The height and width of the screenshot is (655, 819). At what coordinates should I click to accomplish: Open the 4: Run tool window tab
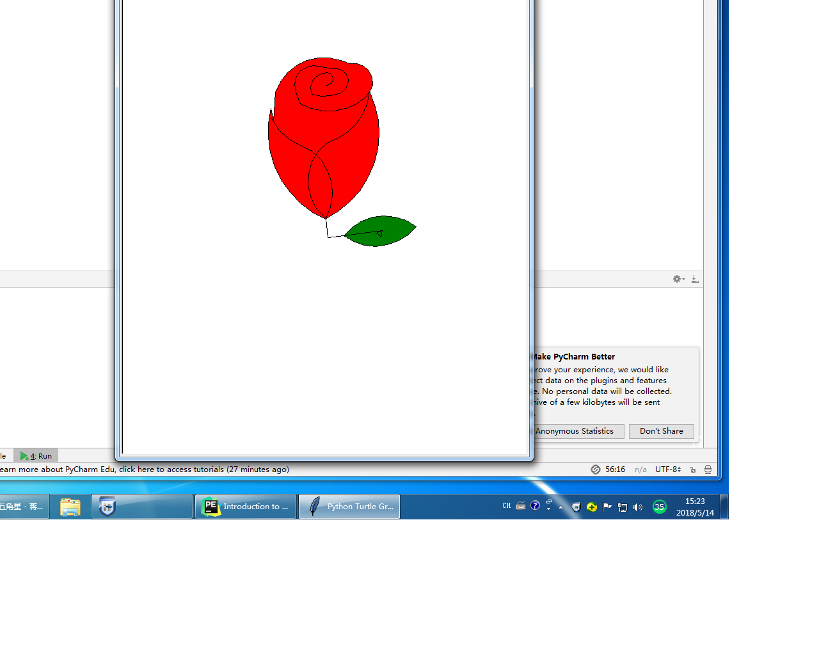36,456
